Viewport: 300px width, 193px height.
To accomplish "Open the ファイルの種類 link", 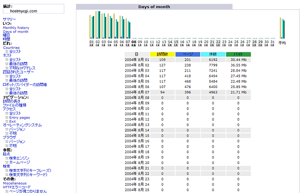I will [14, 105].
